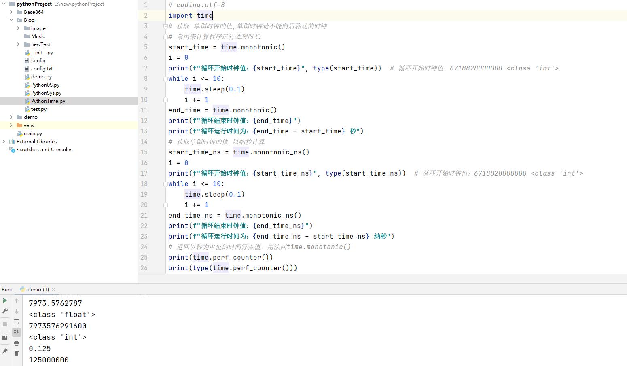Expand the Base864 folder
This screenshot has width=627, height=366.
pyautogui.click(x=11, y=12)
